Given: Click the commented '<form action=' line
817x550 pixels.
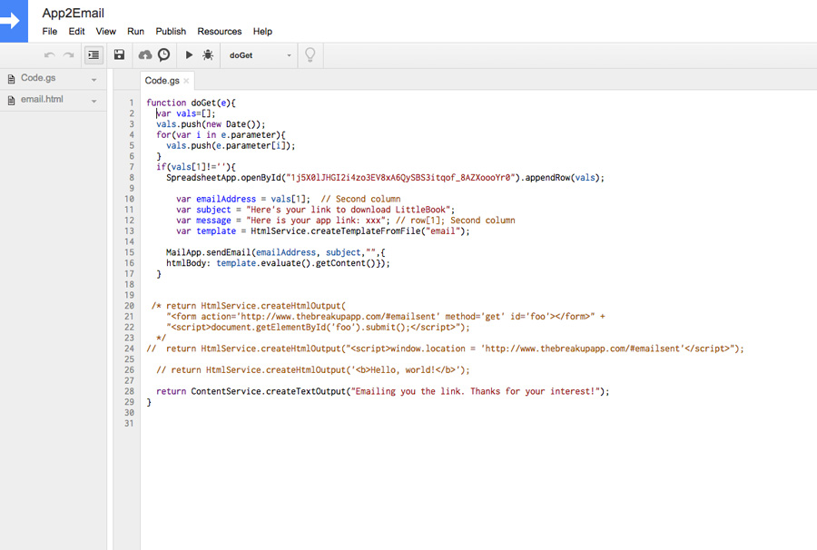Looking at the screenshot, I should (x=386, y=316).
